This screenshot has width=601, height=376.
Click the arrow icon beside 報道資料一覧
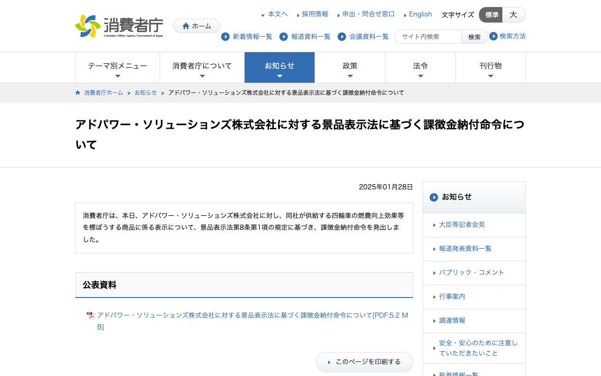(284, 37)
